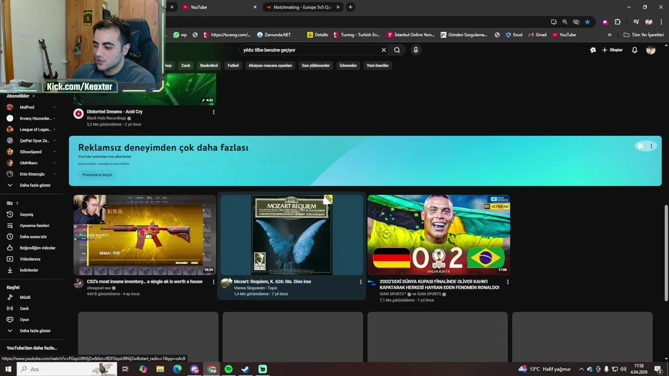Click the Oluştur create button
The image size is (669, 376).
[613, 50]
